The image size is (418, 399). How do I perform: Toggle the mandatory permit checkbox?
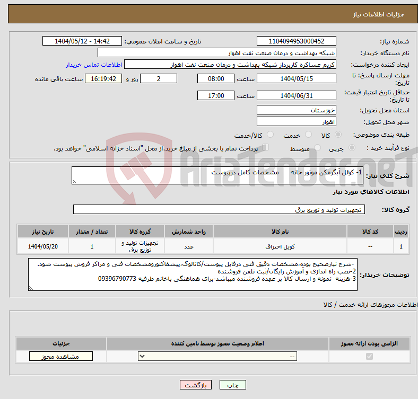(x=369, y=357)
